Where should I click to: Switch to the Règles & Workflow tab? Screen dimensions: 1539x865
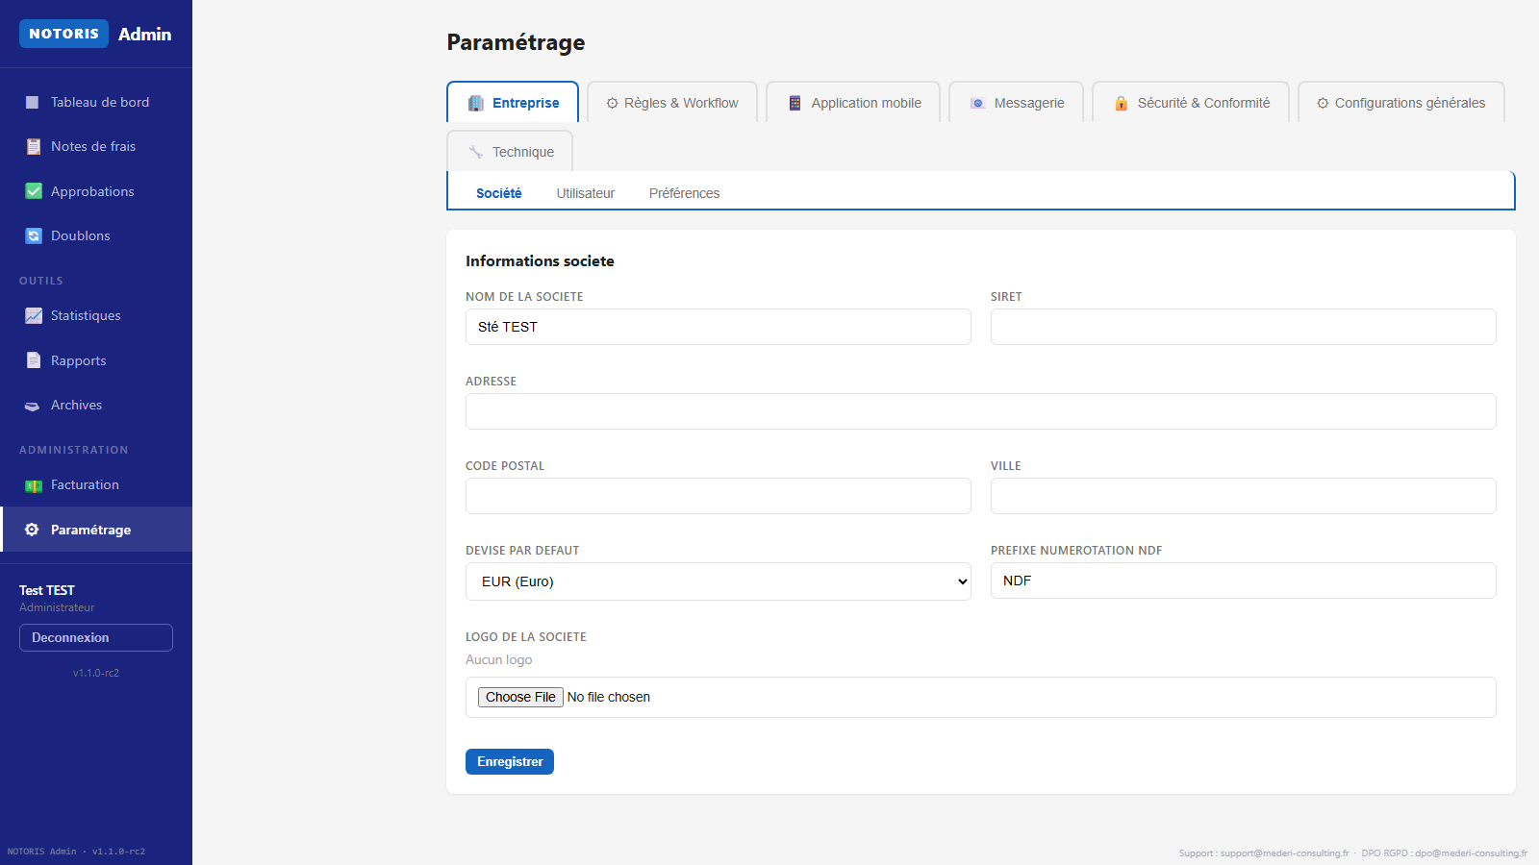click(672, 103)
